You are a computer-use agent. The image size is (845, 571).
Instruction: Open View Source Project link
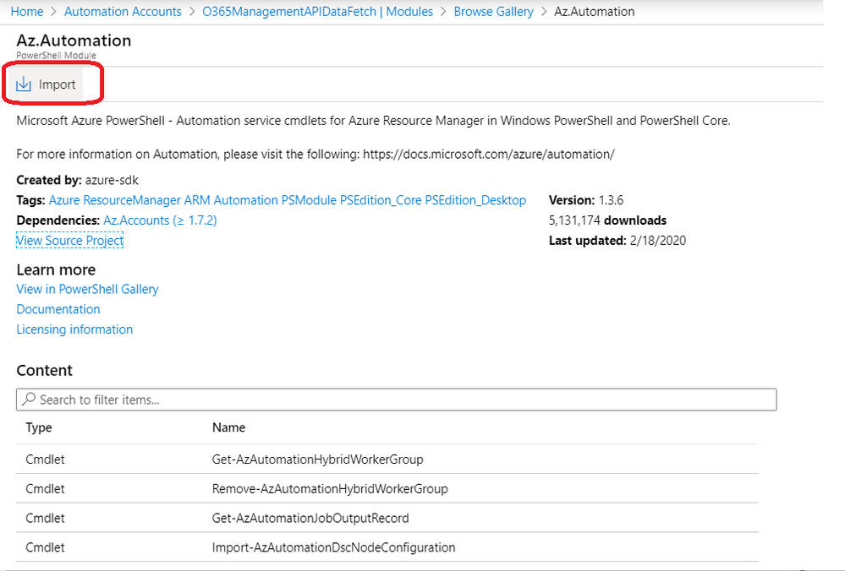(x=70, y=241)
